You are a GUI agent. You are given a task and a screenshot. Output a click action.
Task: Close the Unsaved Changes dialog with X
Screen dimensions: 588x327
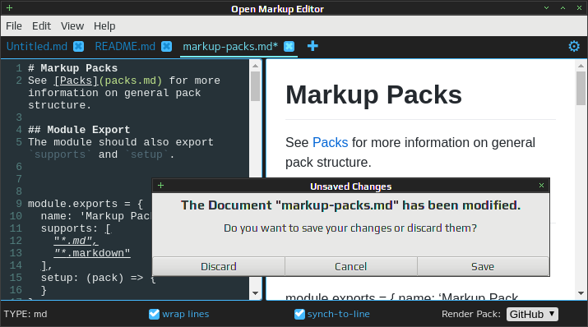coord(541,186)
